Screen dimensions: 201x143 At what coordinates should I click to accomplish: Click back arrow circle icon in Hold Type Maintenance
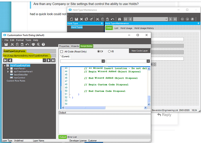coord(182,19)
